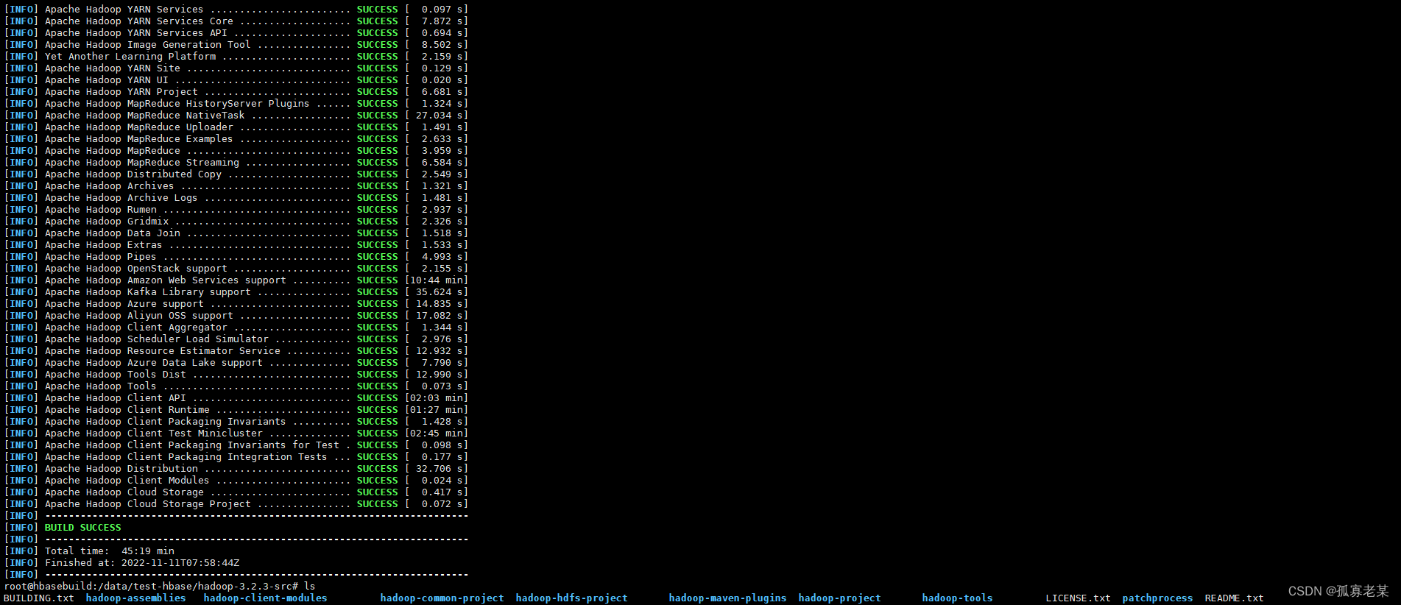Click the 'Apache Hadoop YARN Project' line

[x=236, y=92]
